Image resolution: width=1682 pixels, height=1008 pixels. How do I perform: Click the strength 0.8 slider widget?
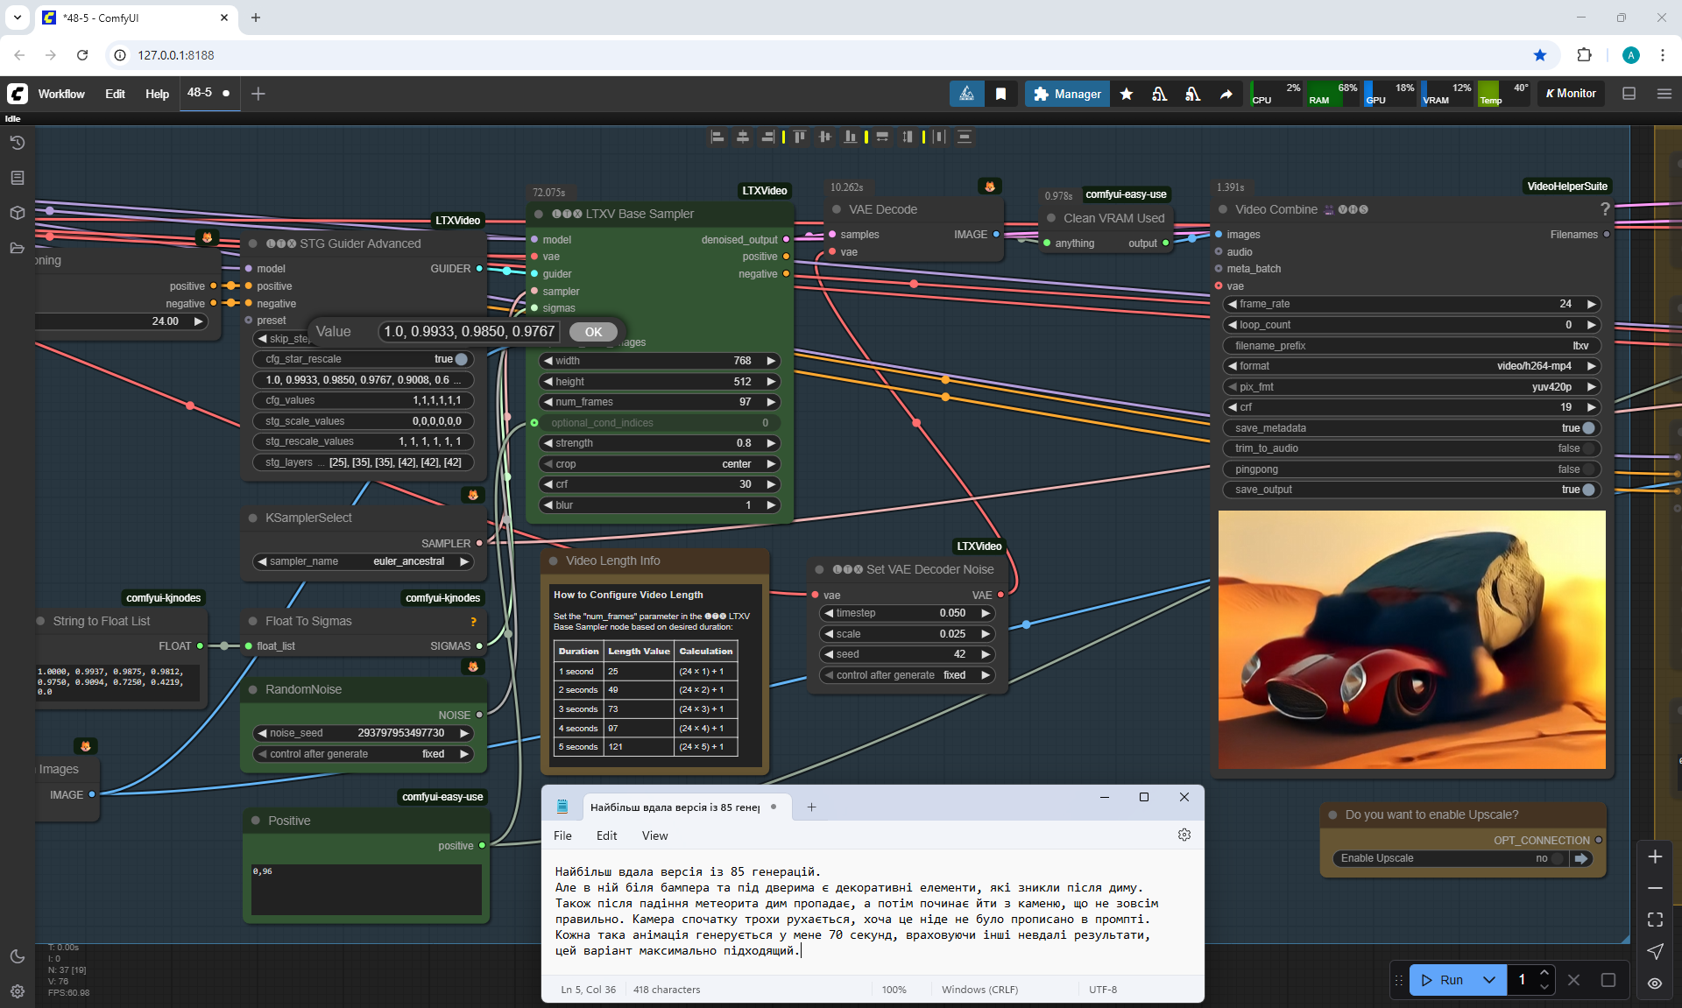click(659, 443)
